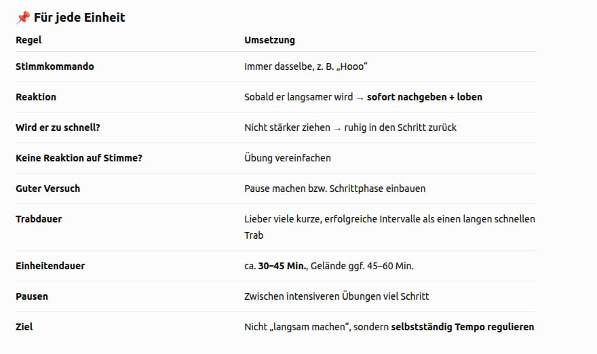597x354 pixels.
Task: Select the 'Pausen' row label
Action: click(x=32, y=296)
